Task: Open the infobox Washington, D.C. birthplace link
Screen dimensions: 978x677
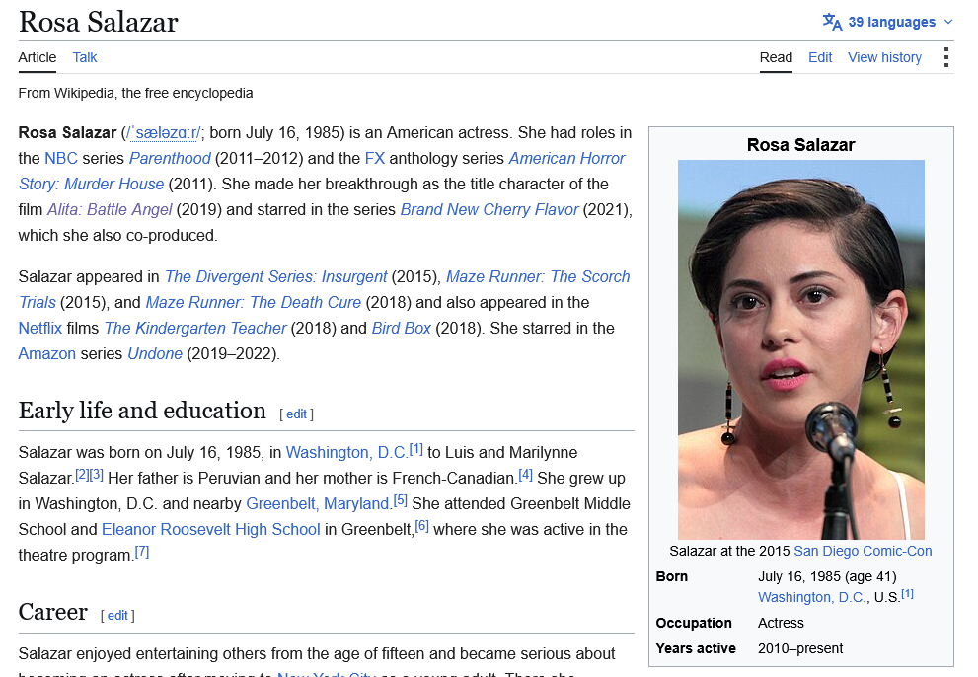Action: pyautogui.click(x=812, y=597)
